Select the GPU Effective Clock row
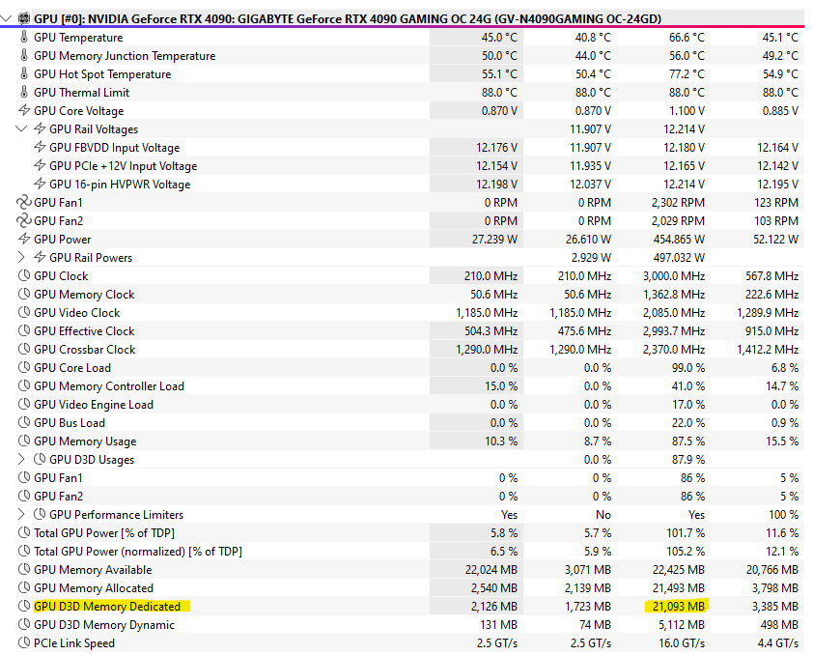The width and height of the screenshot is (813, 655). click(84, 331)
